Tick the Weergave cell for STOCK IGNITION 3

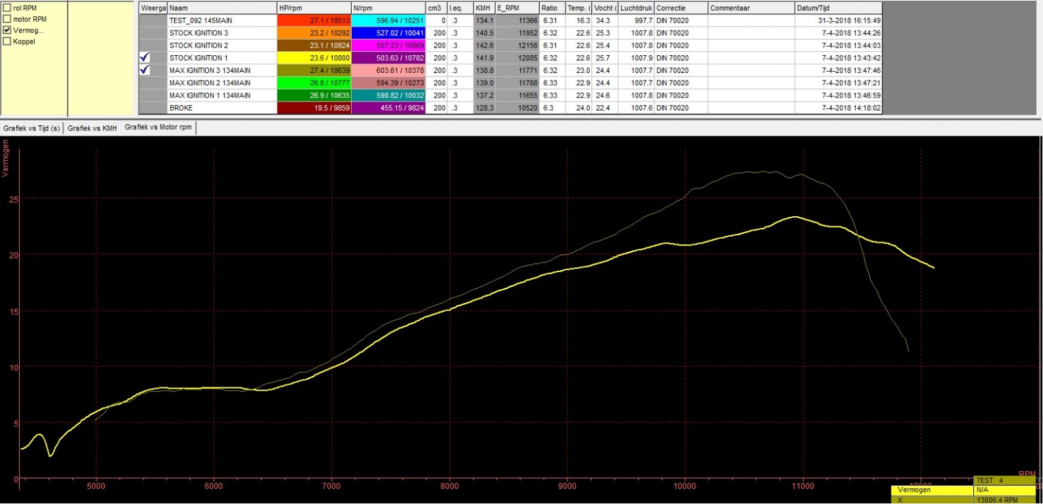point(152,33)
